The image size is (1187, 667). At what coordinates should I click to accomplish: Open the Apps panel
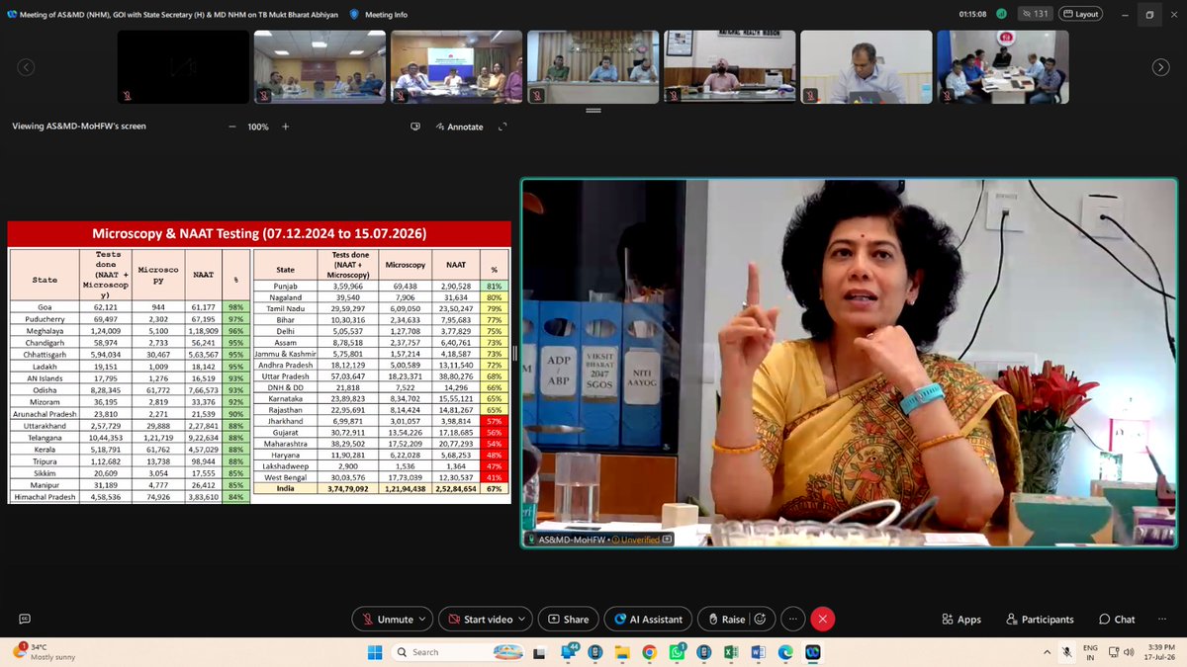pyautogui.click(x=961, y=620)
